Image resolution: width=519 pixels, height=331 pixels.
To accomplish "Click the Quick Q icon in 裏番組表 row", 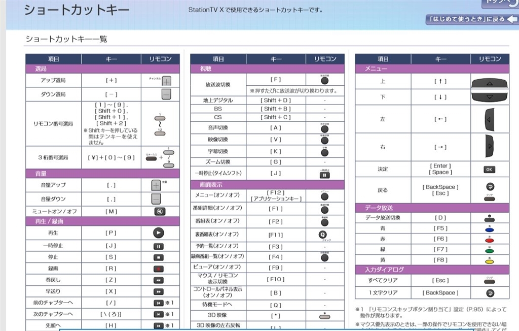I will point(322,235).
